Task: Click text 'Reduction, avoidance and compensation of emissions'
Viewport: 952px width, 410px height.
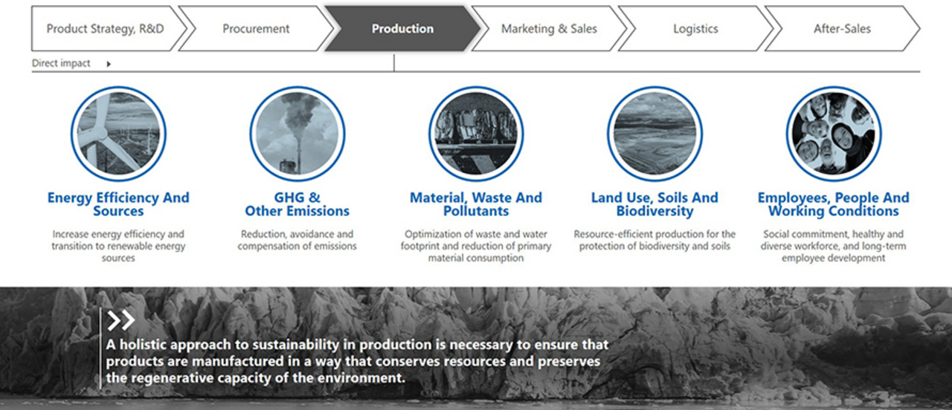Action: [x=297, y=240]
